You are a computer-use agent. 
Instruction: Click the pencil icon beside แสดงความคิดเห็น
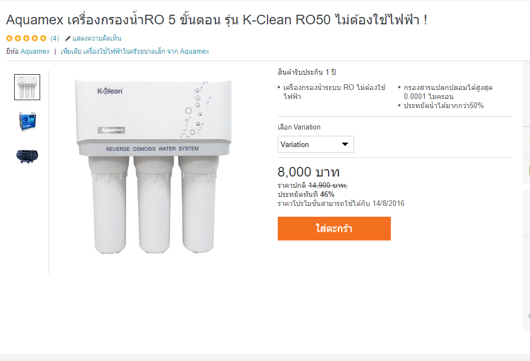[68, 38]
